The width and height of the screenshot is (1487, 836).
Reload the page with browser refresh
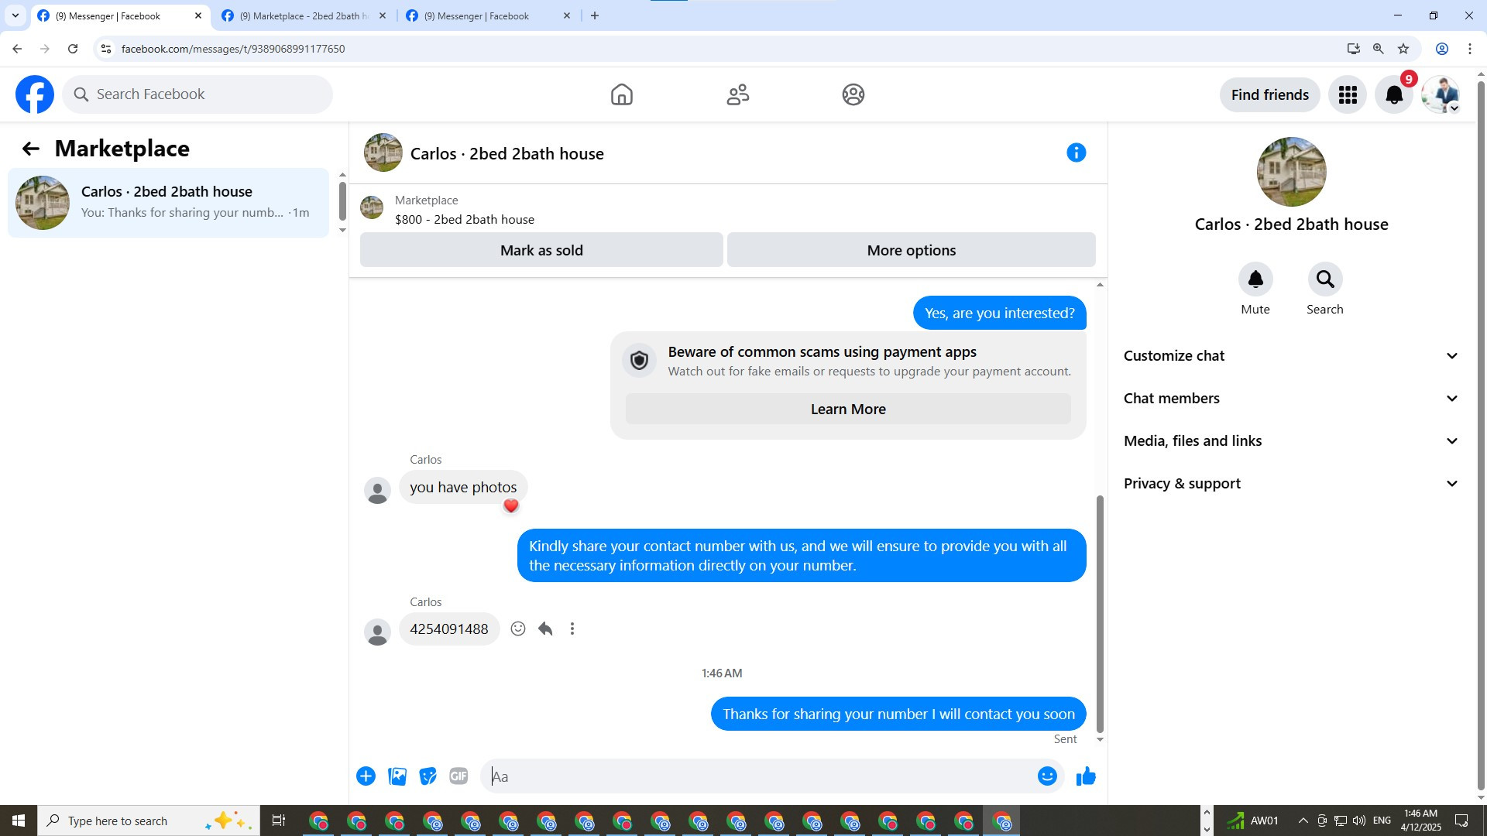(73, 49)
